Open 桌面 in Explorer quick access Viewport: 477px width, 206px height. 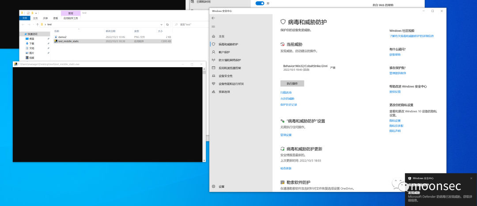click(x=32, y=38)
